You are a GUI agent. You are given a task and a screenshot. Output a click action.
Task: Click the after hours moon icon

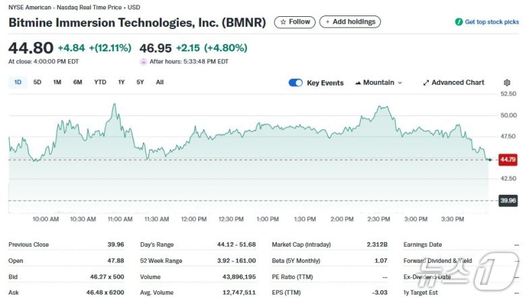143,61
